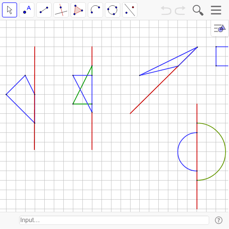Click the blue kite's leftmost vertex

[6, 95]
